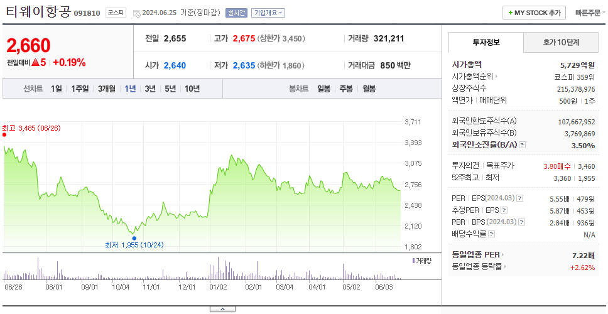Switch to the 투자정보 tab
The width and height of the screenshot is (608, 314).
click(486, 42)
